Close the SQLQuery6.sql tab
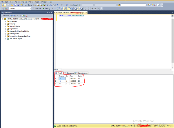174x128 pixels. click(86, 13)
